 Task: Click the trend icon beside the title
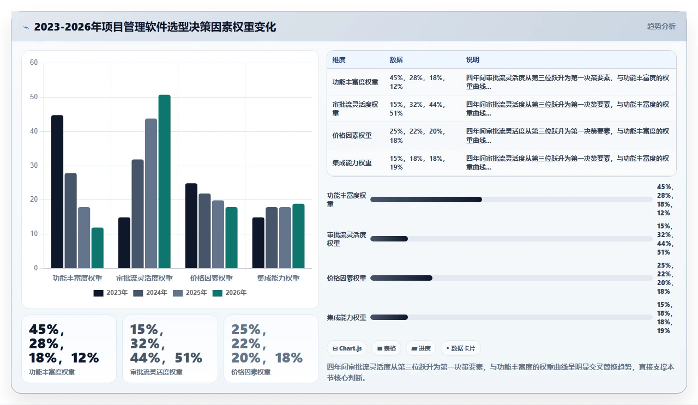[x=26, y=27]
